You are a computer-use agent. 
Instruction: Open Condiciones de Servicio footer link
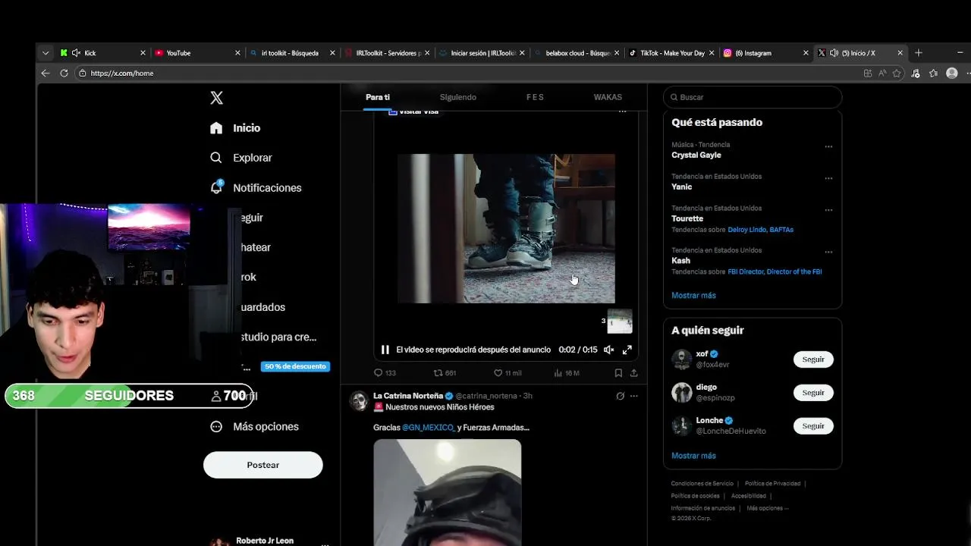pos(702,484)
